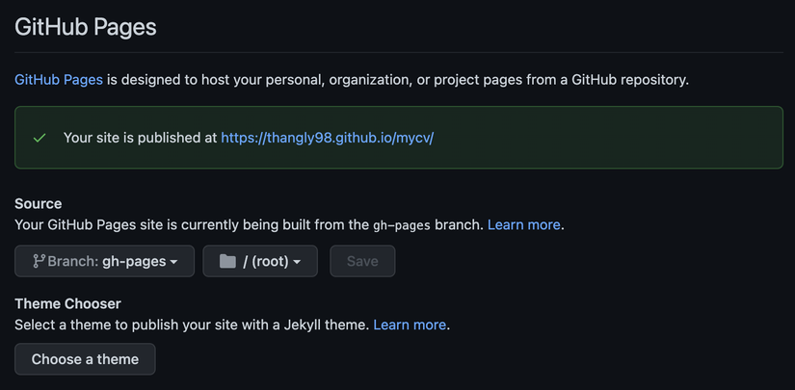795x390 pixels.
Task: Visit the published thangly98.github.io/mycv URL
Action: [x=328, y=138]
